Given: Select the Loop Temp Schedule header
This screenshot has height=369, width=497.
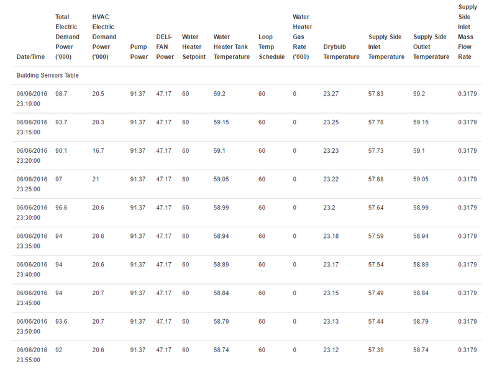Looking at the screenshot, I should (271, 47).
